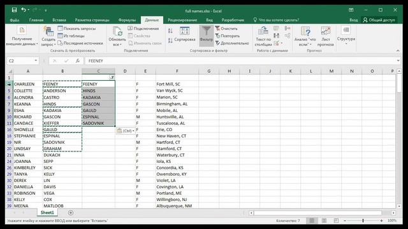Screen dimensions: 408x229
Task: Click the Insert Function fx icon
Action: click(78, 61)
